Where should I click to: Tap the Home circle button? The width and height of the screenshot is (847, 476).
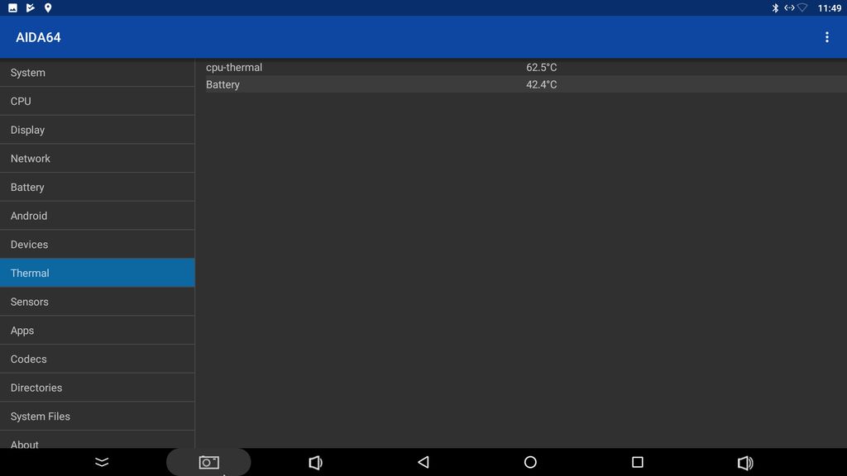pyautogui.click(x=530, y=462)
